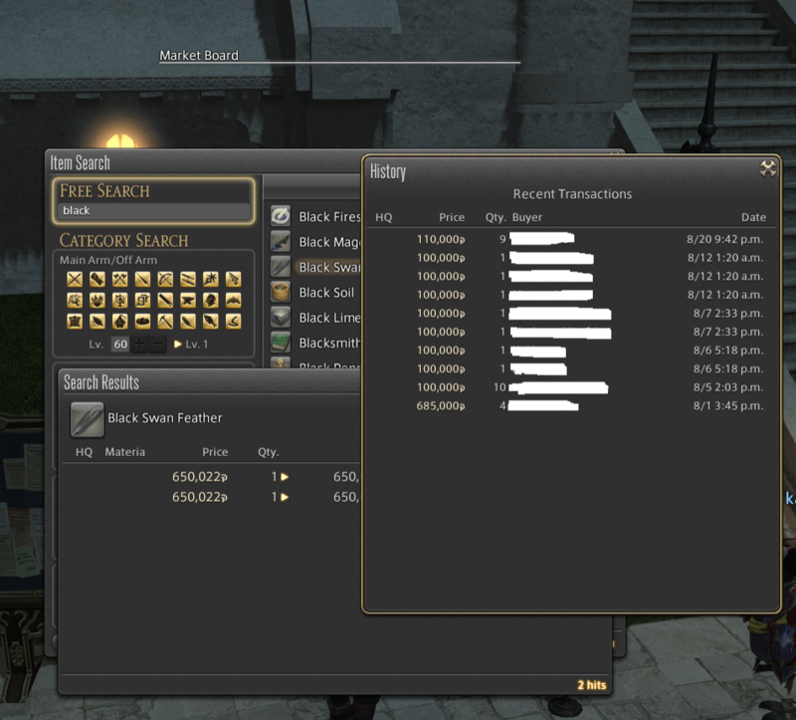This screenshot has height=720, width=796.
Task: Expand the second 650,022 gil listing arrow
Action: click(x=285, y=497)
